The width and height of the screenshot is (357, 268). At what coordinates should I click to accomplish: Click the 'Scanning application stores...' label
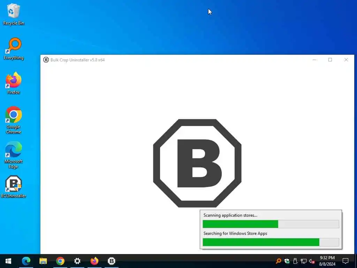[230, 215]
